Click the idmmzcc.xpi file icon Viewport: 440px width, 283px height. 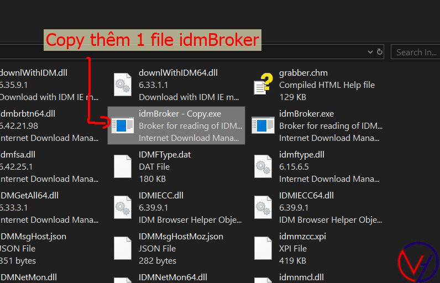(263, 248)
